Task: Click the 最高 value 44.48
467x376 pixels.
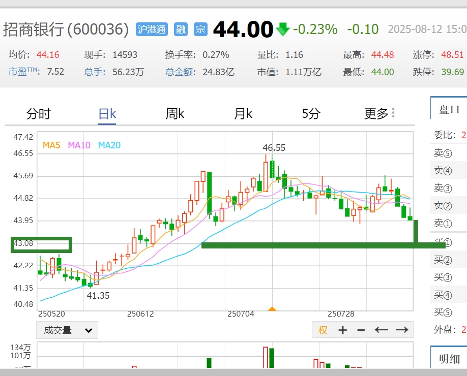Action: click(x=383, y=55)
